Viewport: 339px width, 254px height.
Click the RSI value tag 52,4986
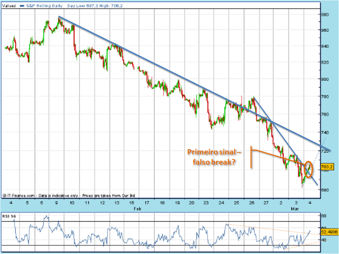tap(329, 232)
